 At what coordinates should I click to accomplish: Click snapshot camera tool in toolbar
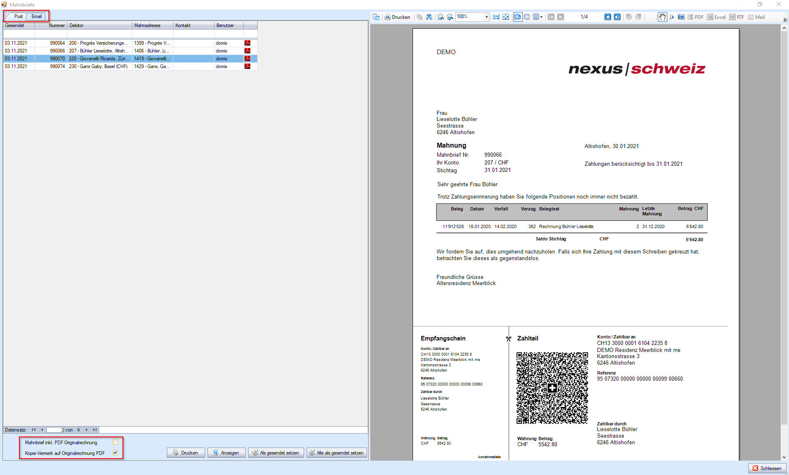tap(681, 17)
